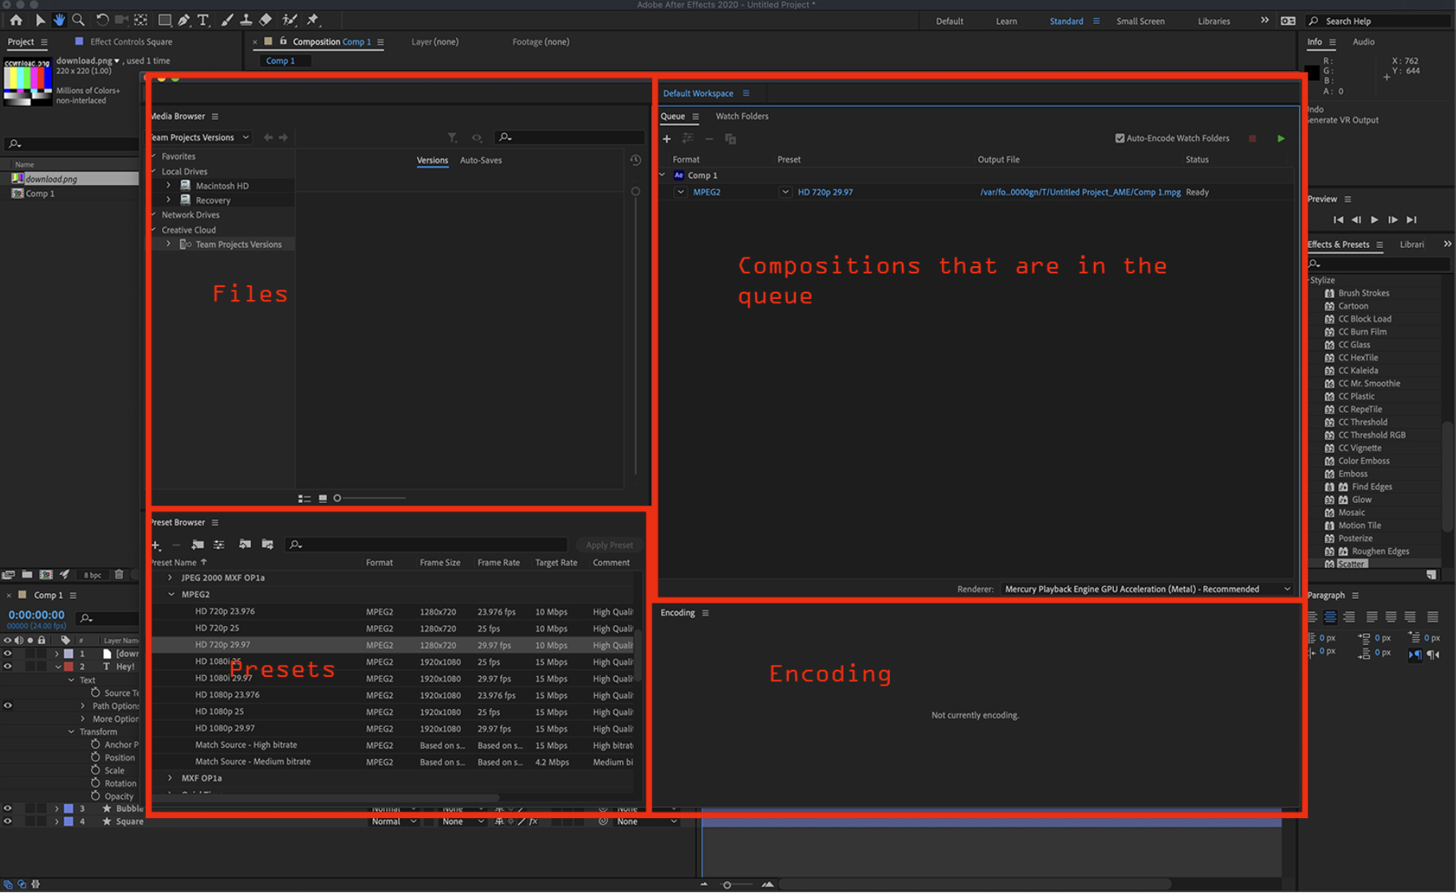
Task: Toggle the Auto-Encode Watch Folders checkbox
Action: [x=1120, y=139]
